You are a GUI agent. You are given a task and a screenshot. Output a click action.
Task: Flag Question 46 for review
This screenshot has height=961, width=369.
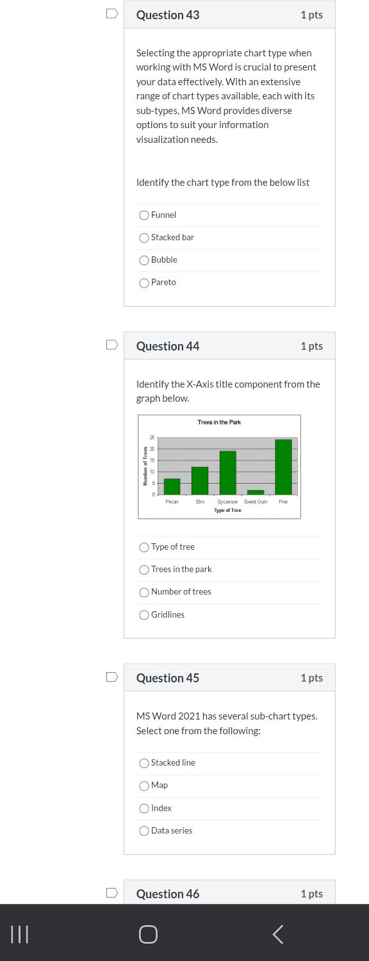click(x=111, y=892)
